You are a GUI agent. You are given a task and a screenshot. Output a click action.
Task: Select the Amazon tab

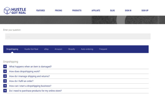pos(58,49)
